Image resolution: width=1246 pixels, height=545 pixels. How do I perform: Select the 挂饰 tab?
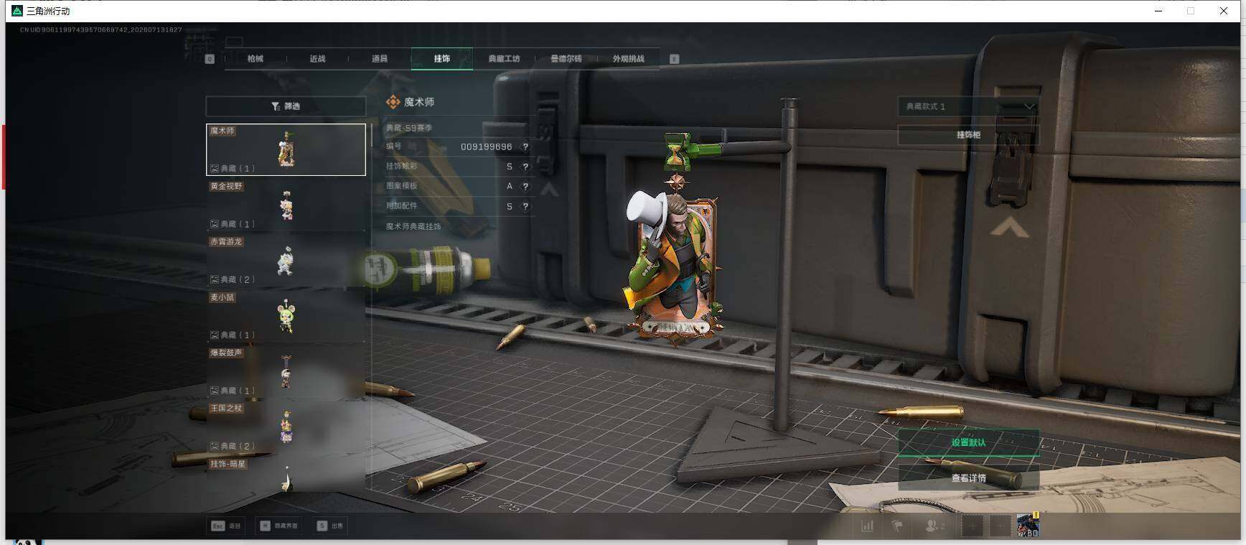(x=442, y=59)
